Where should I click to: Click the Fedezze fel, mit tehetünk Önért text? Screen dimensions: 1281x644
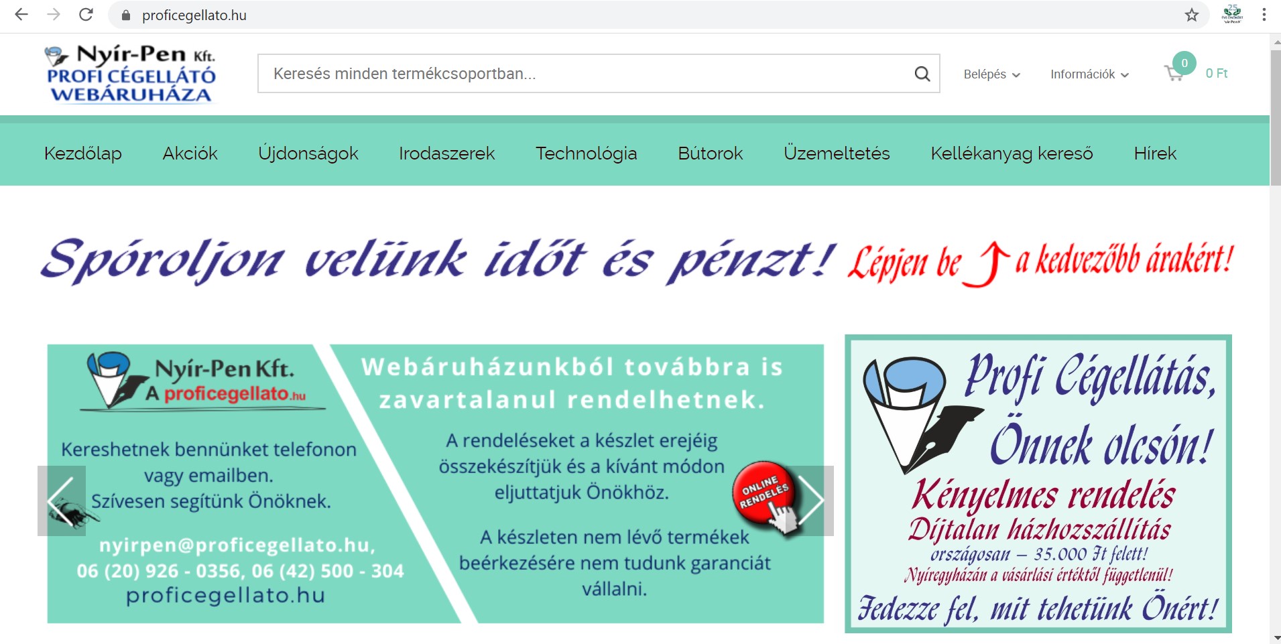[1038, 608]
